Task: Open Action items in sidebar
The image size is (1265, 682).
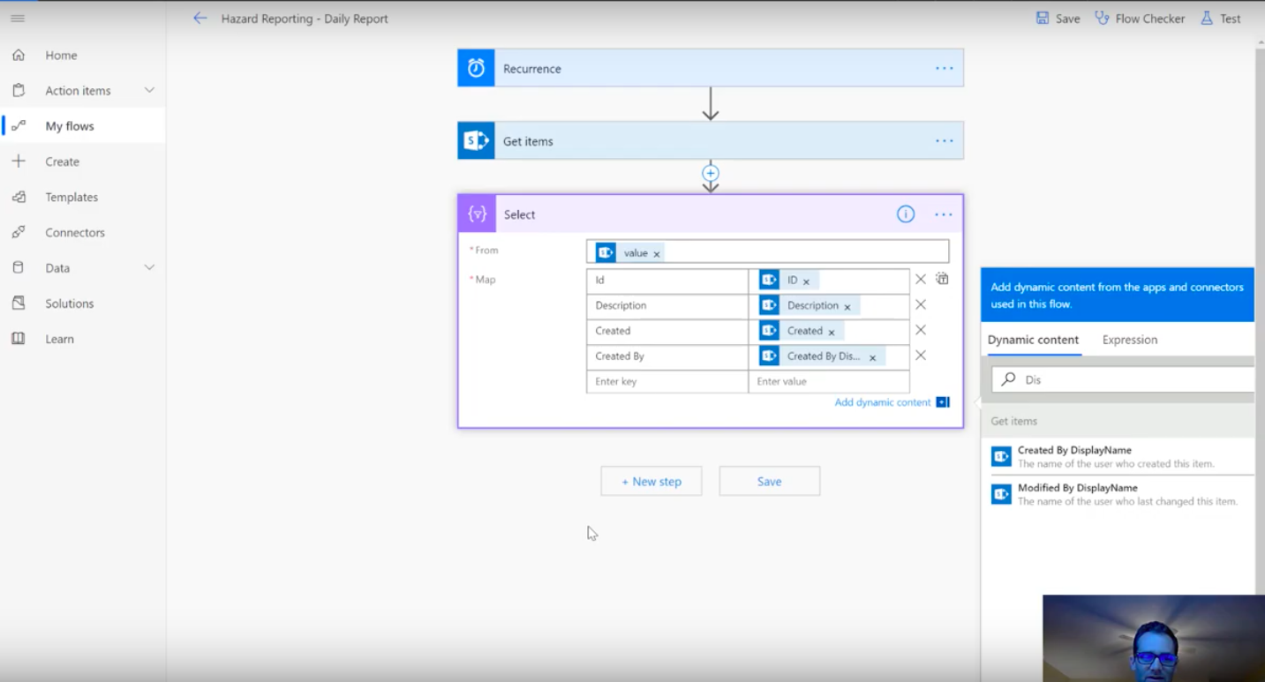Action: pos(78,90)
